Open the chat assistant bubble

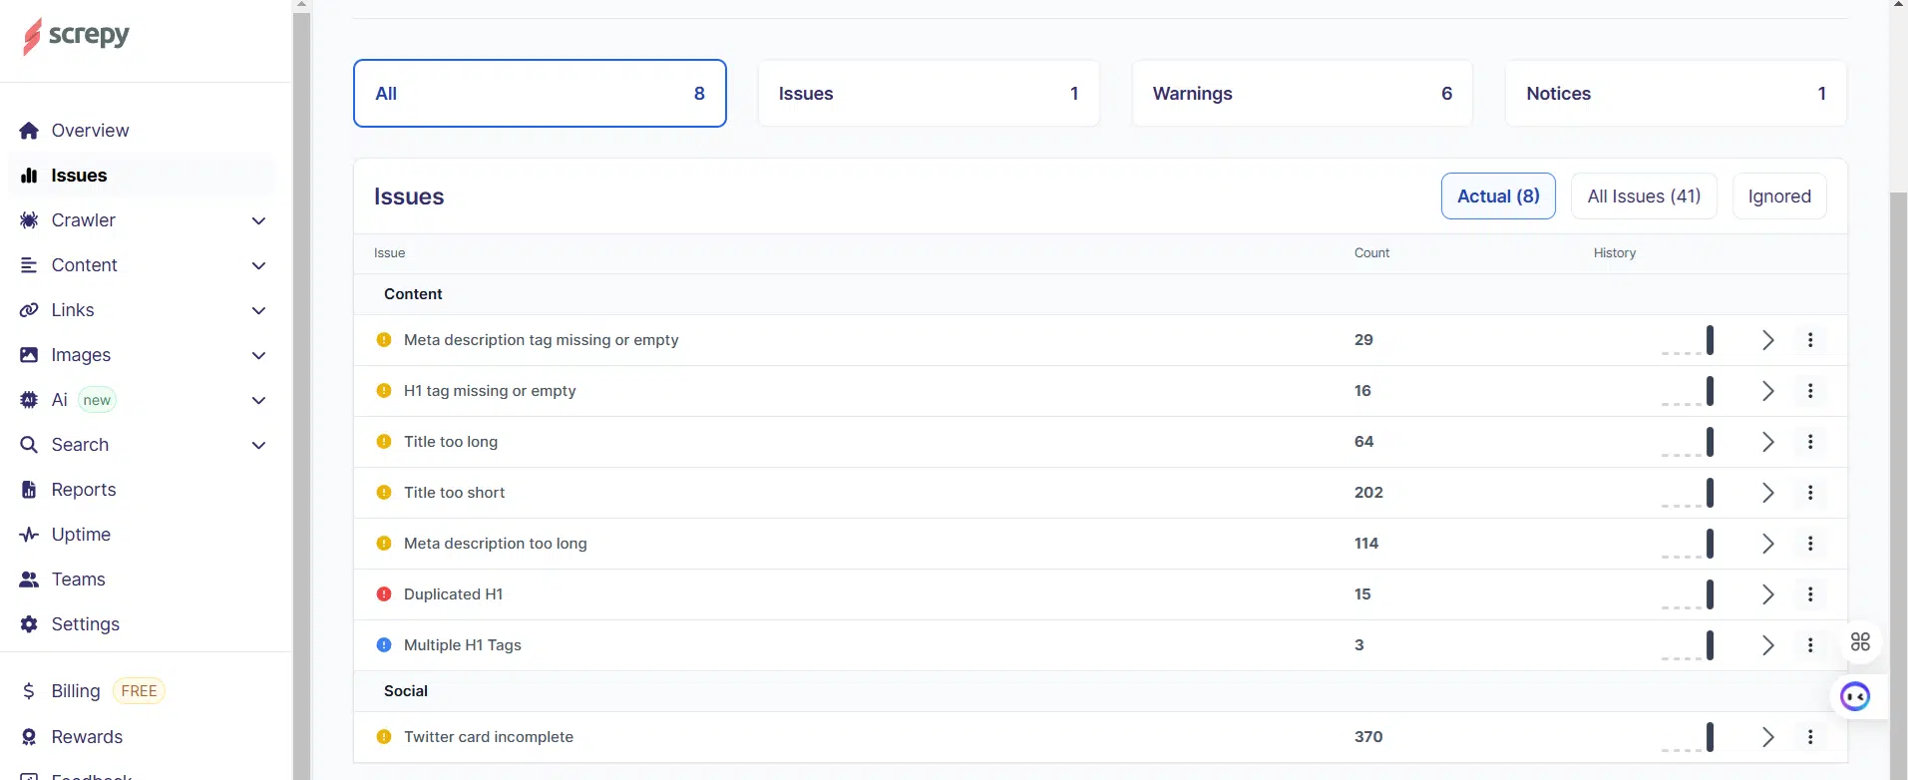1855,696
